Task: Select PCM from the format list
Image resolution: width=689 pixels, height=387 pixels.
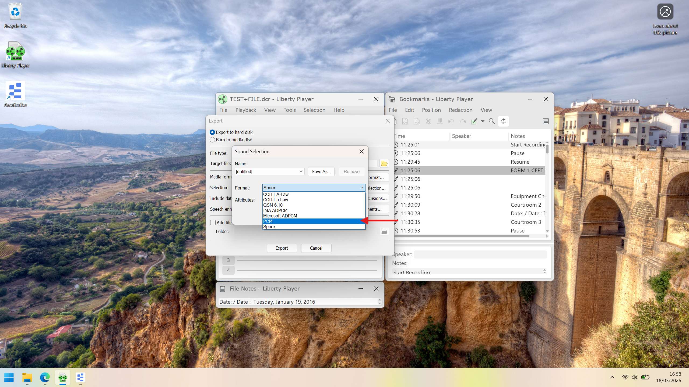Action: tap(296, 221)
